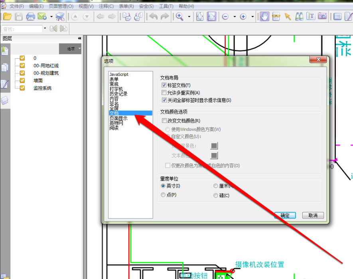
Task: Use the snapshot camera tool
Action: pyautogui.click(x=322, y=16)
